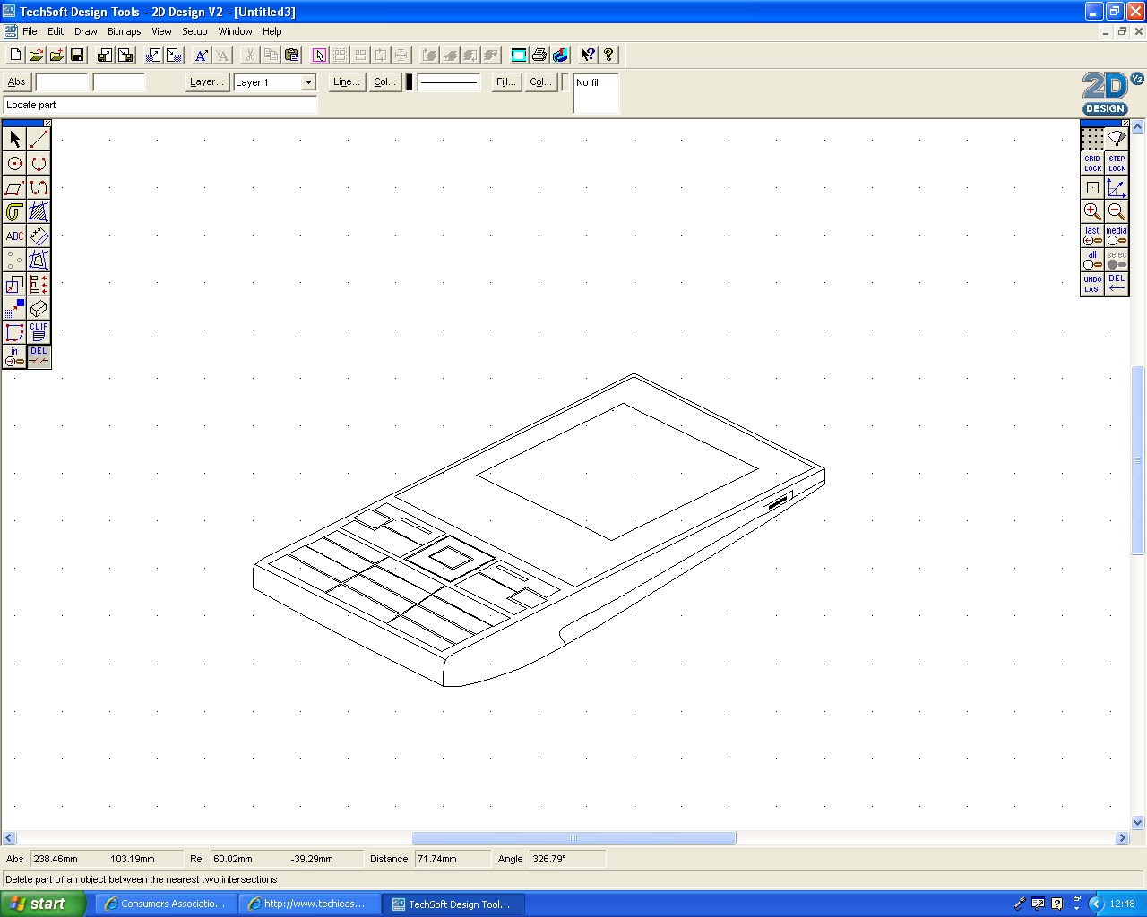This screenshot has height=917, width=1147.
Task: Open the Bitmaps menu
Action: click(x=124, y=31)
